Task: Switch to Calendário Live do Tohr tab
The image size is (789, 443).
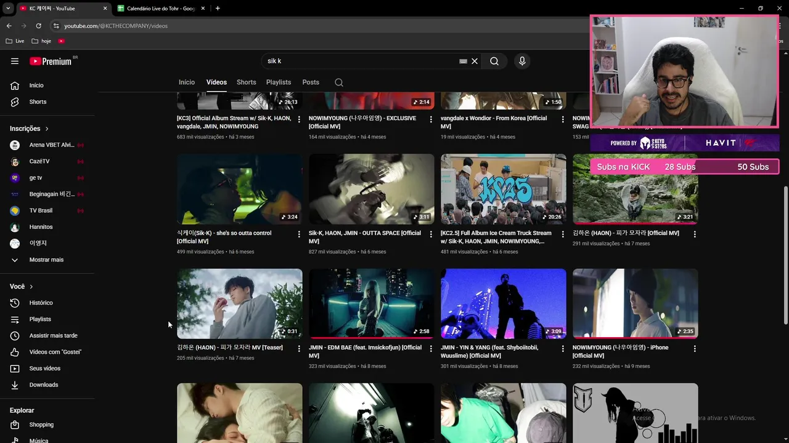Action: [161, 9]
